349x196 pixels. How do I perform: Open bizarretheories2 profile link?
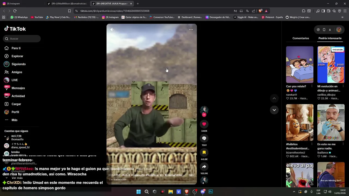click(296, 153)
